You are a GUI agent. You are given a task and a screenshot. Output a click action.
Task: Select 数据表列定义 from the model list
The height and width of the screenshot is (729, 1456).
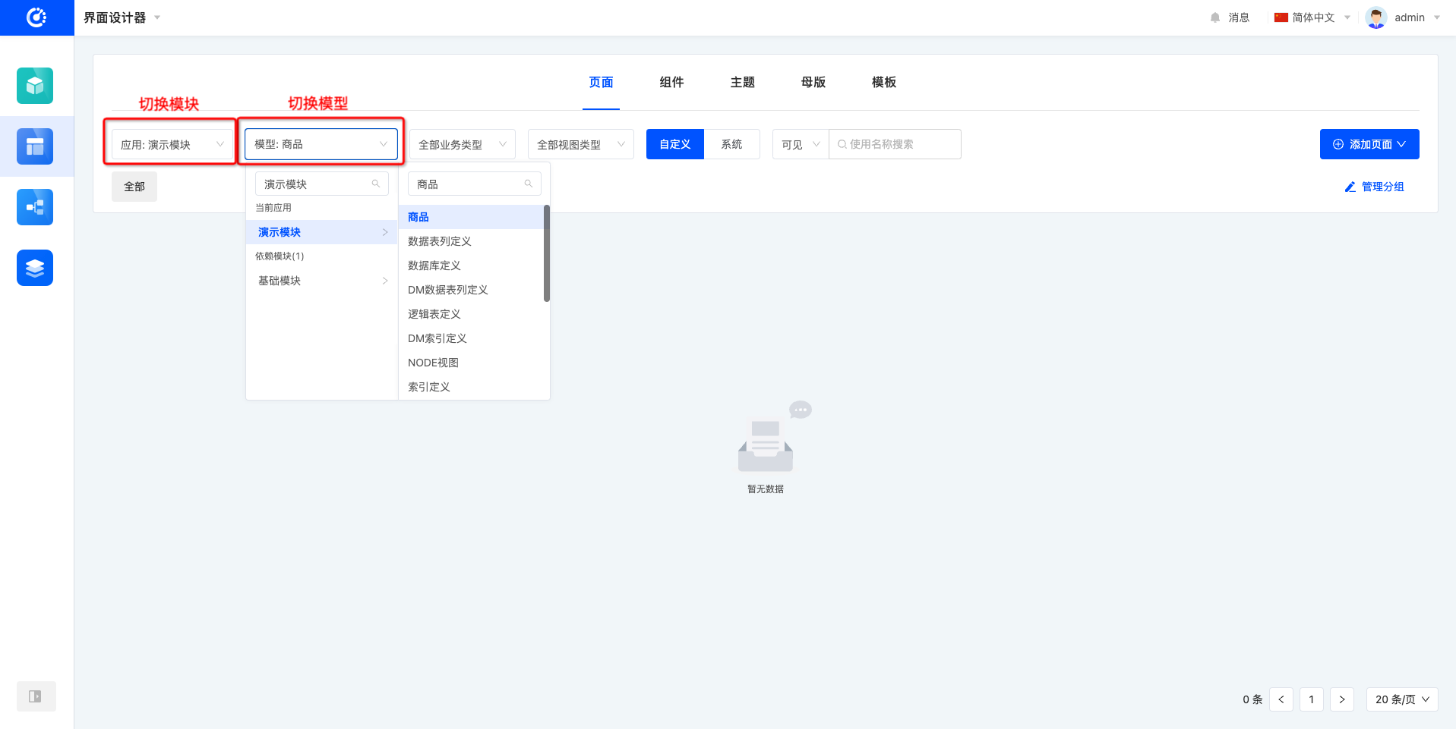point(440,241)
